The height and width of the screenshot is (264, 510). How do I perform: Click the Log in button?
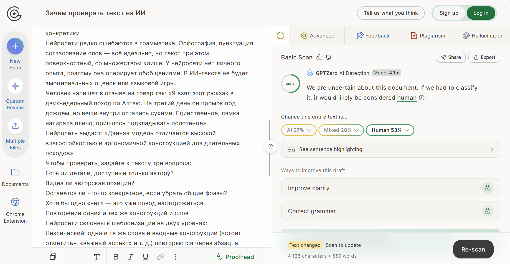tap(481, 13)
